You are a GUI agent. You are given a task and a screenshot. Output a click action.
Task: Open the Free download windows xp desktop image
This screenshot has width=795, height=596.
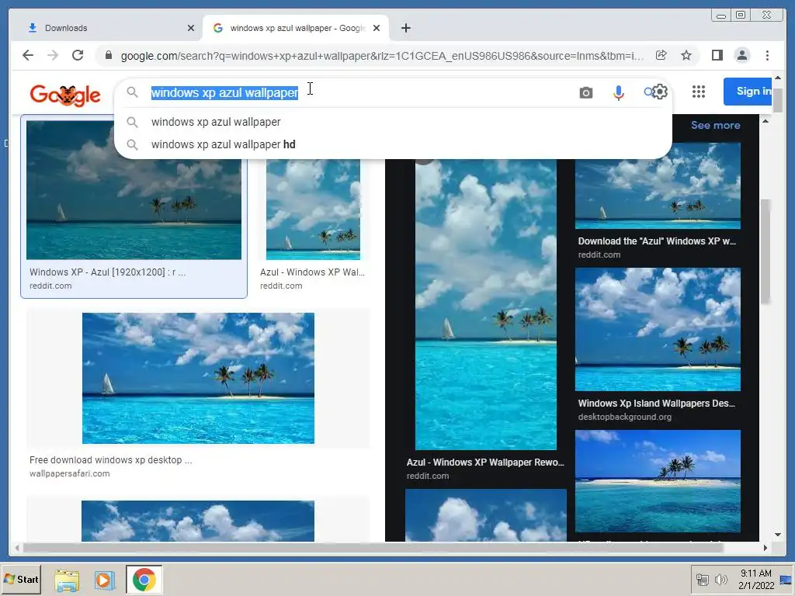click(198, 378)
